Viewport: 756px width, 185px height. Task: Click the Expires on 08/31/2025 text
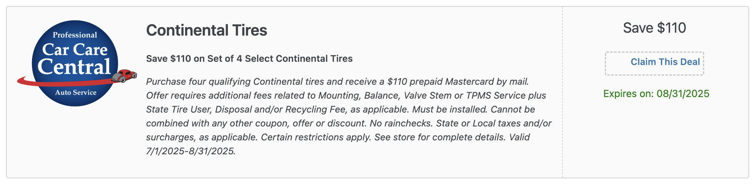656,94
